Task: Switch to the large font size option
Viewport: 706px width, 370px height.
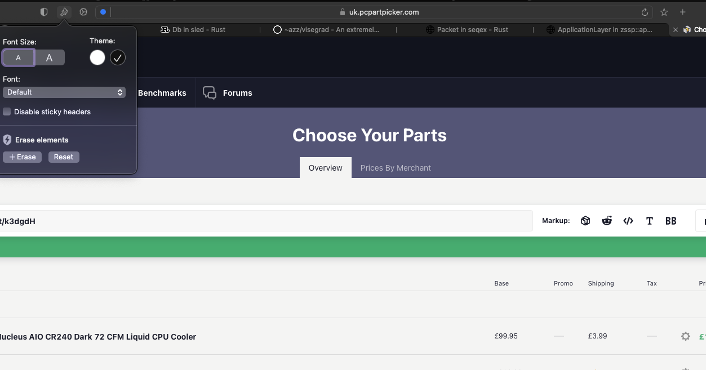Action: click(x=50, y=57)
